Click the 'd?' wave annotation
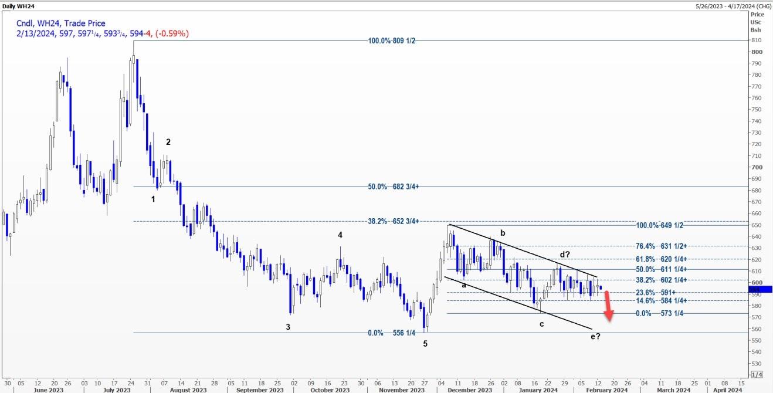The image size is (773, 393). [565, 255]
